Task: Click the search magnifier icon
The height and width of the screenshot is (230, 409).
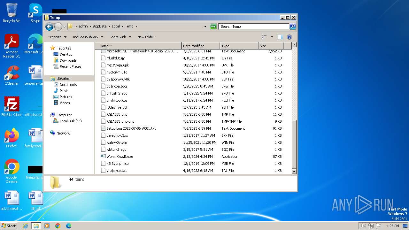Action: 292,27
